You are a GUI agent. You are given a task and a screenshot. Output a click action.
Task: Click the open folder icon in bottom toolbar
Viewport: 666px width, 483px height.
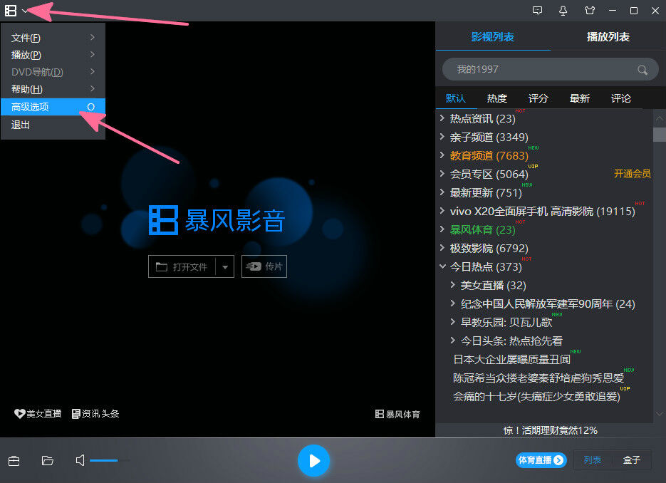(x=47, y=460)
